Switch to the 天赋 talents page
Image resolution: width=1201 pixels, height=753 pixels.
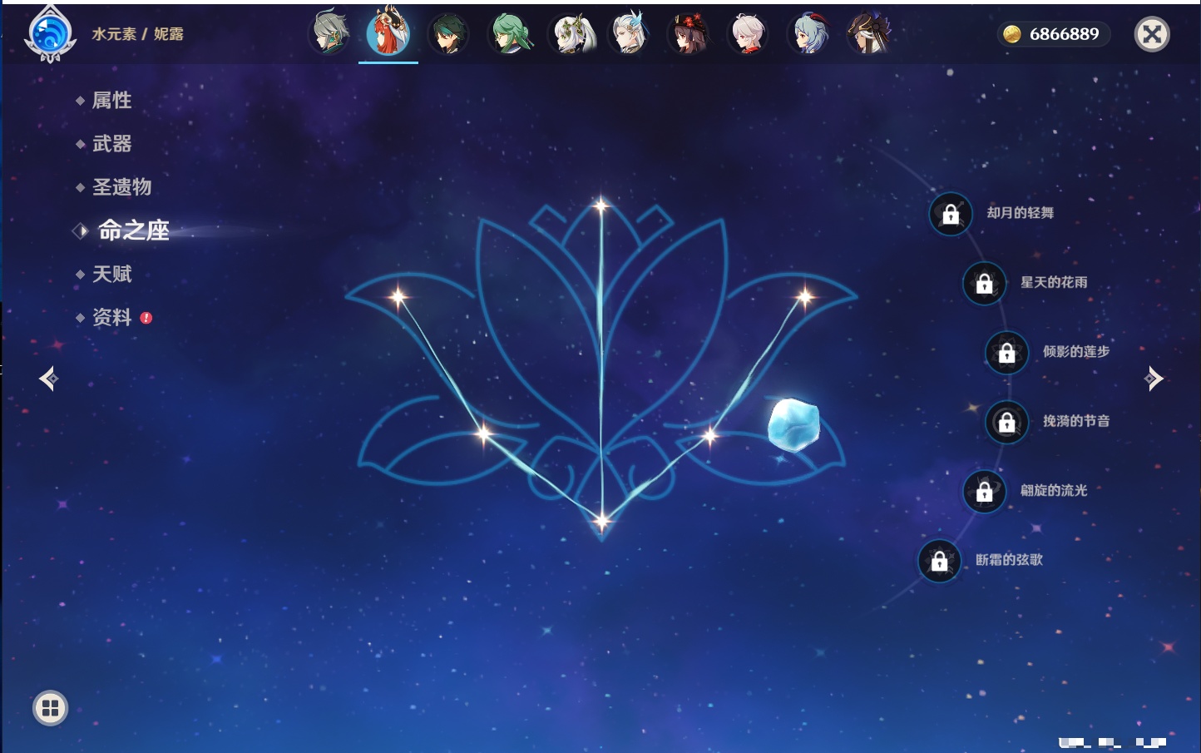point(111,274)
